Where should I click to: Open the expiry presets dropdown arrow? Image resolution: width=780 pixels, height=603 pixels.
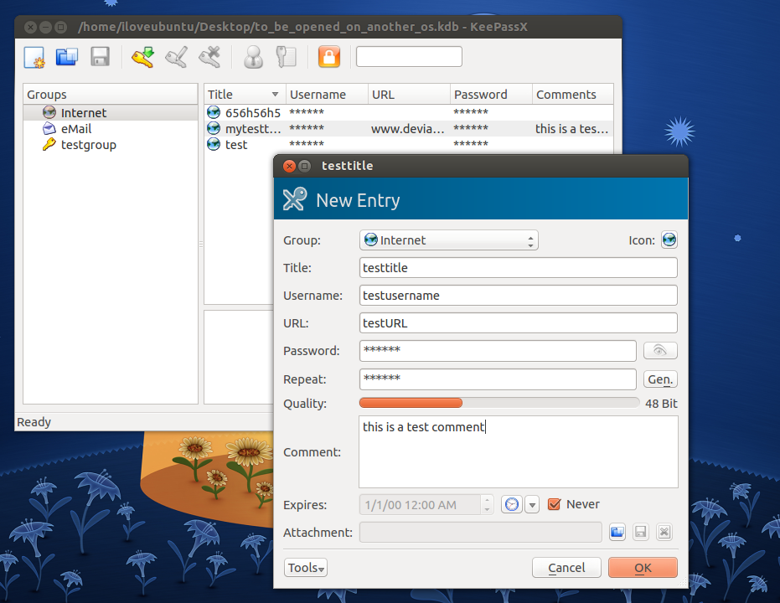coord(532,504)
